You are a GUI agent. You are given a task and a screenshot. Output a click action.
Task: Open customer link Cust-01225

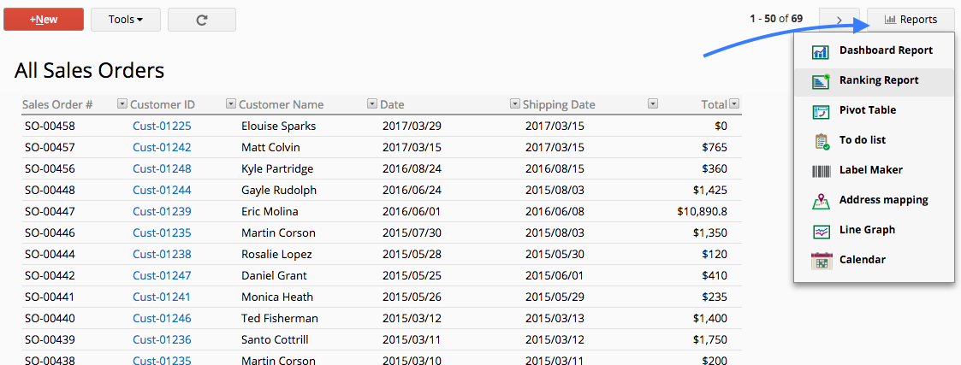coord(162,127)
